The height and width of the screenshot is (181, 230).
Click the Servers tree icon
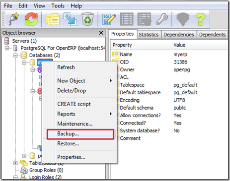pyautogui.click(x=7, y=41)
